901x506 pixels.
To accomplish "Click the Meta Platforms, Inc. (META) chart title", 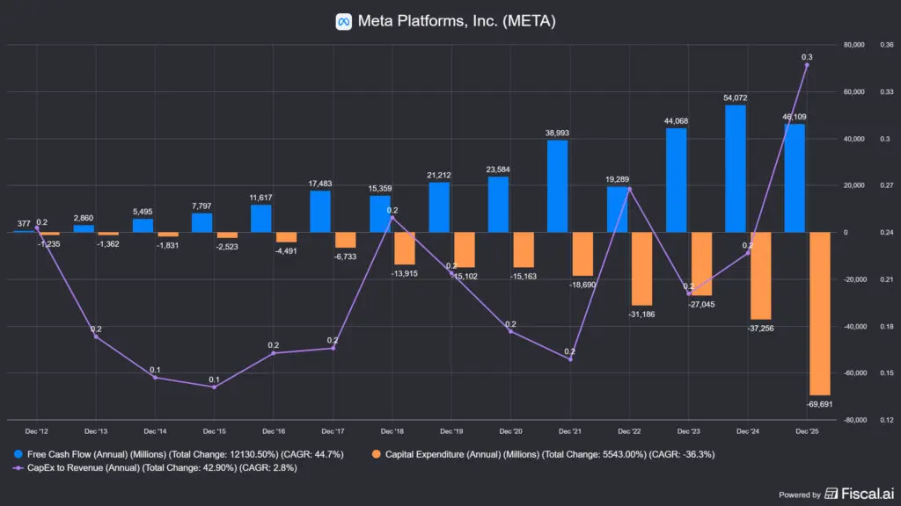I will pyautogui.click(x=457, y=21).
